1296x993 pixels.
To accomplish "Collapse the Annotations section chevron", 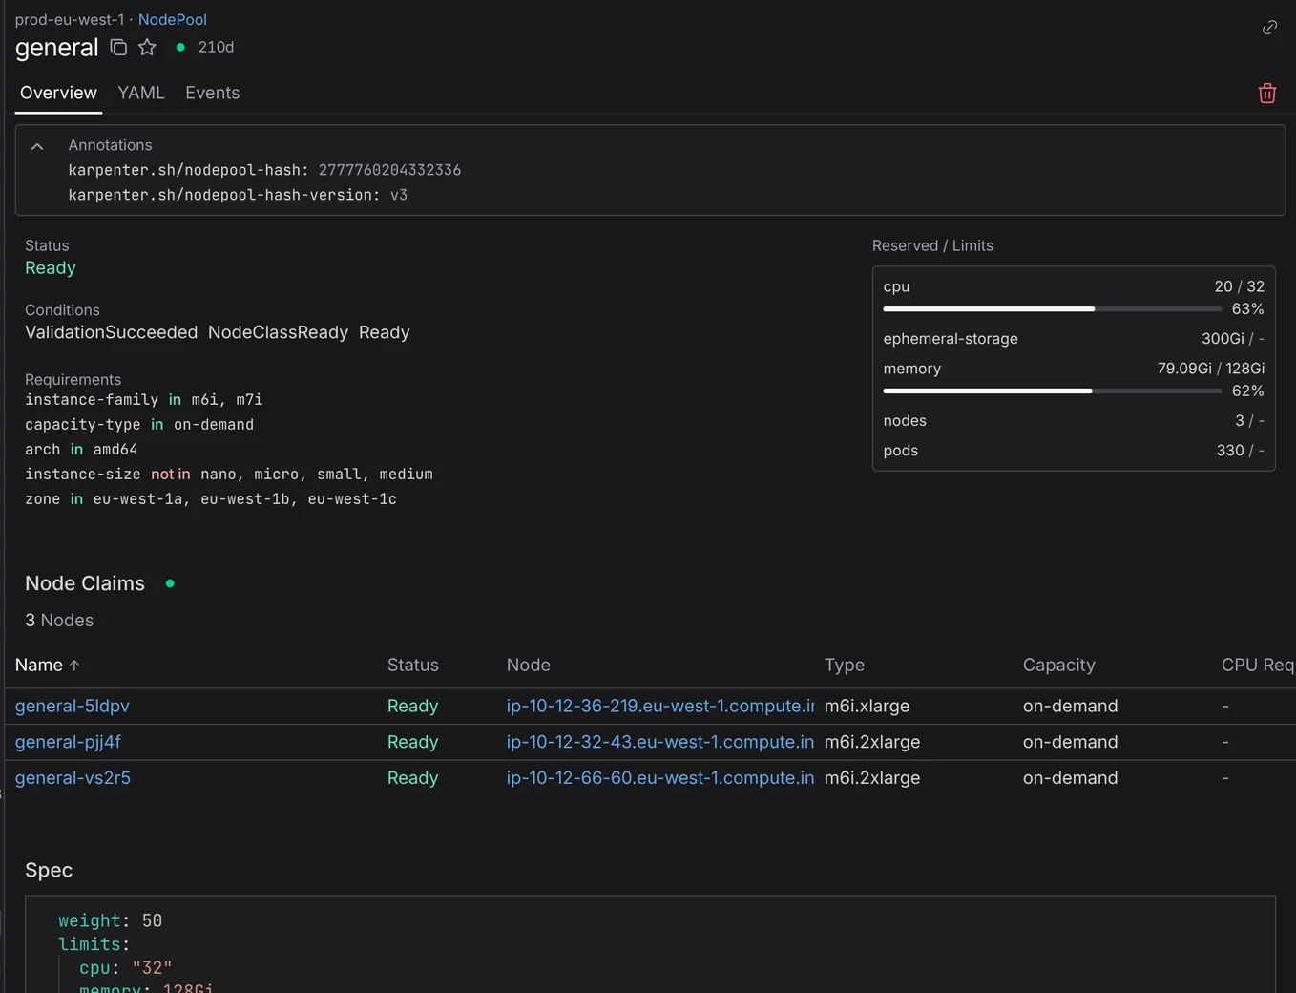I will click(37, 146).
